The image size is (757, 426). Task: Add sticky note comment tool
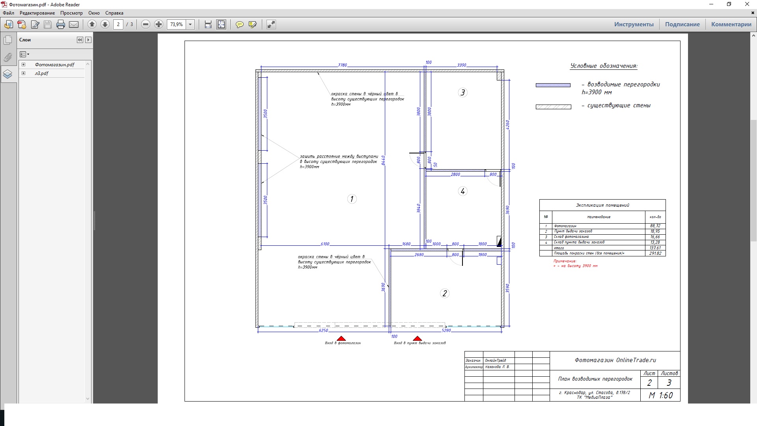pos(239,24)
